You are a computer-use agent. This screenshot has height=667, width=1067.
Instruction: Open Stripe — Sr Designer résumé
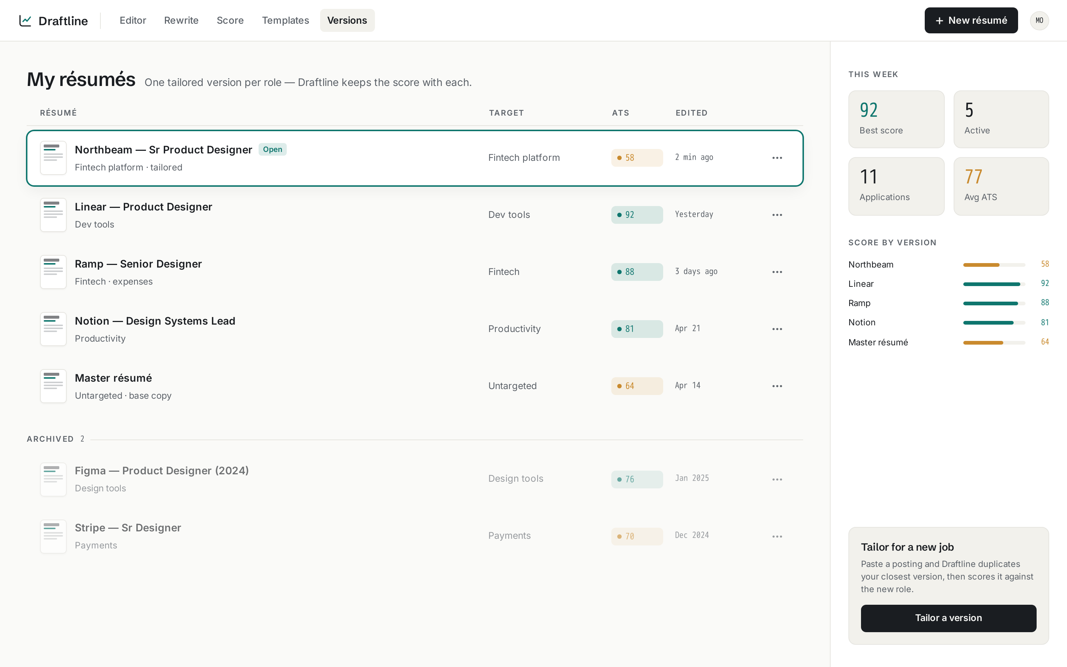coord(128,528)
